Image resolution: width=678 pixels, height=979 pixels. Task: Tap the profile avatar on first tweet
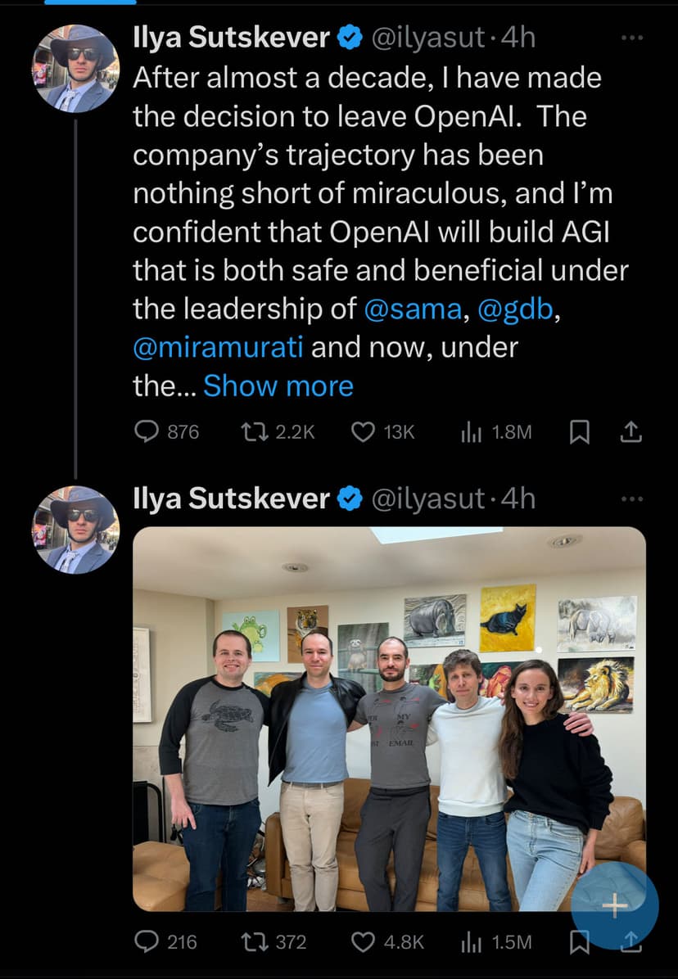coord(75,67)
